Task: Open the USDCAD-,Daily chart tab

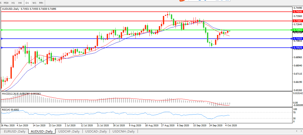Action: [96, 131]
